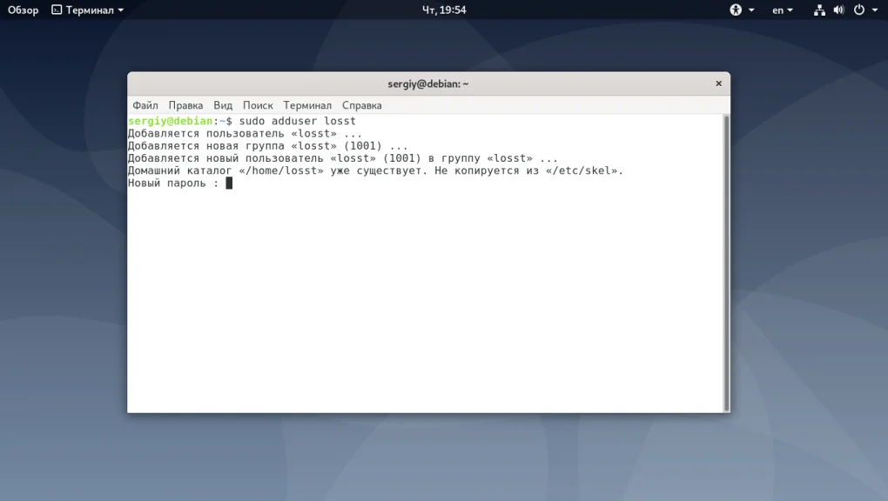Open the Поиск menu

click(x=258, y=104)
